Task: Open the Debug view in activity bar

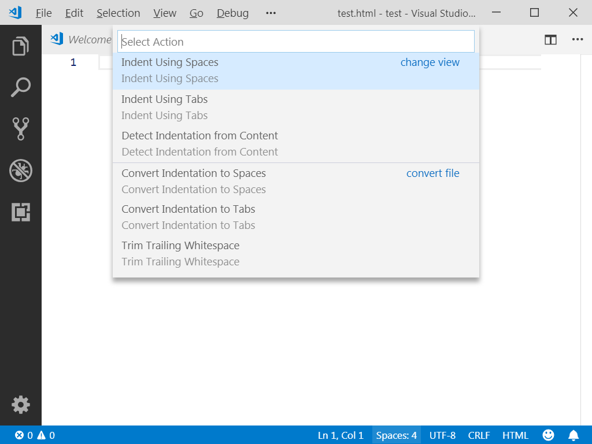Action: (20, 171)
